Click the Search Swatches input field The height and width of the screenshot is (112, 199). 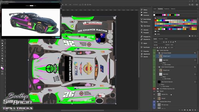pyautogui.click(x=175, y=12)
